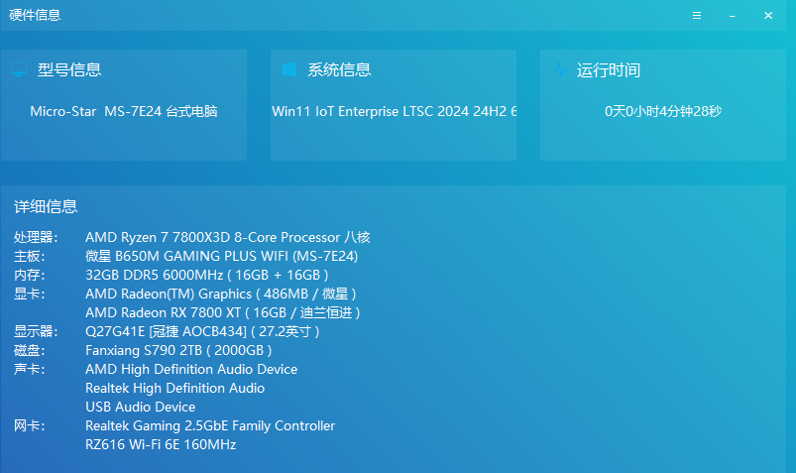Select AMD Radeon(TM) Graphics 486MB line
Viewport: 796px width, 473px height.
221,294
